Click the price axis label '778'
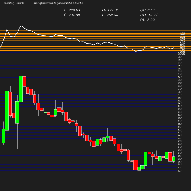Viewport: 191px width, 191px height. (180, 63)
